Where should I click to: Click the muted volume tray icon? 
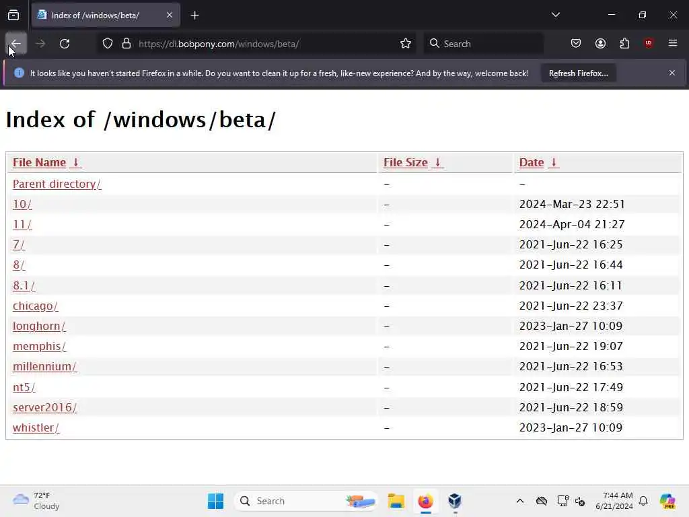pos(580,501)
